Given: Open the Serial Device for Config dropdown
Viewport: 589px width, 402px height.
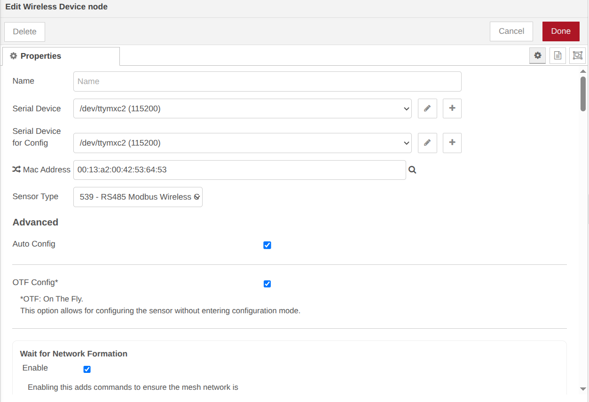Looking at the screenshot, I should [243, 143].
